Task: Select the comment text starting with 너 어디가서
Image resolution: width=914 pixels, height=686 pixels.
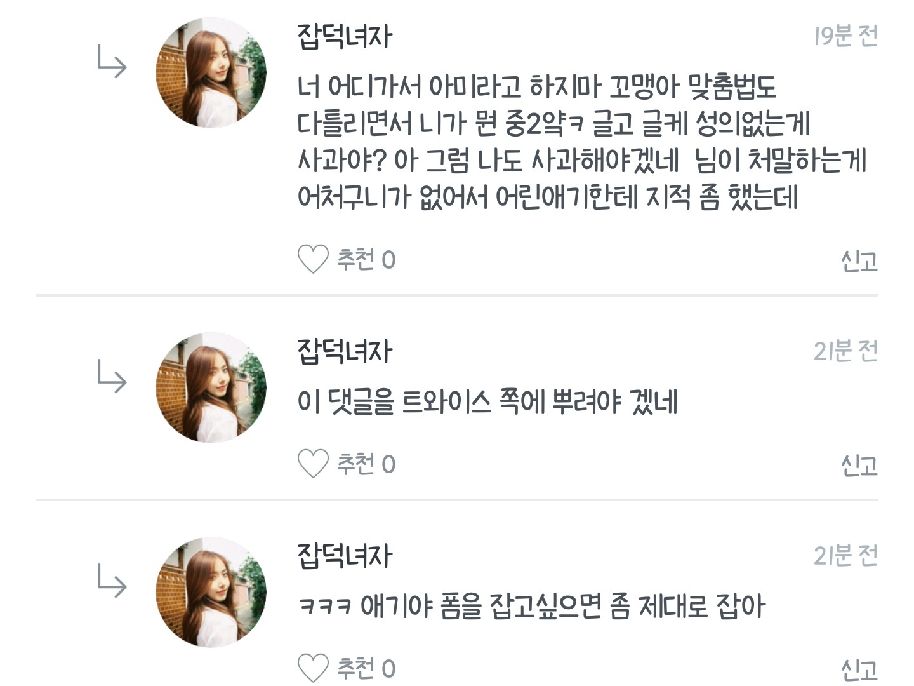Action: [x=581, y=142]
